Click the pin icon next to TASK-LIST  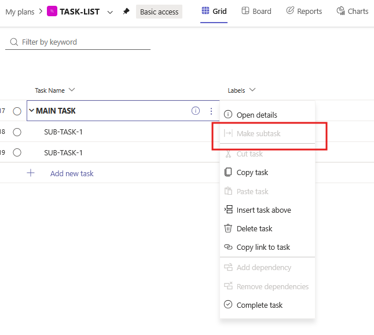(x=126, y=11)
